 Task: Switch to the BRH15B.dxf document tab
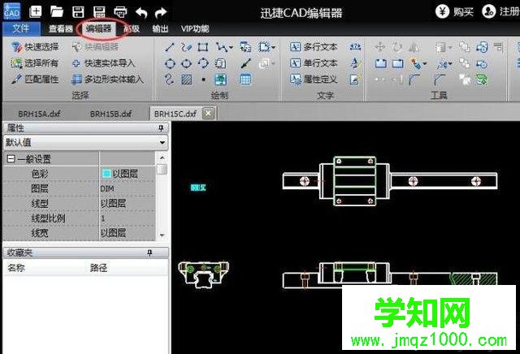tap(110, 114)
